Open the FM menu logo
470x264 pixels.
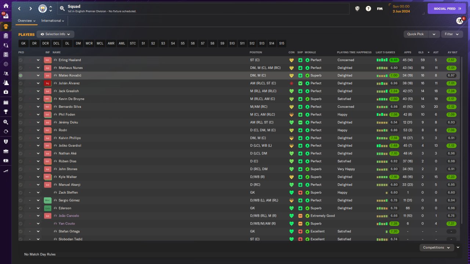click(x=380, y=8)
